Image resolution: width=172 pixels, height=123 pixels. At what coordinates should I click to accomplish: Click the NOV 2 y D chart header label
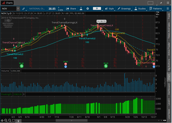pyautogui.click(x=6, y=13)
